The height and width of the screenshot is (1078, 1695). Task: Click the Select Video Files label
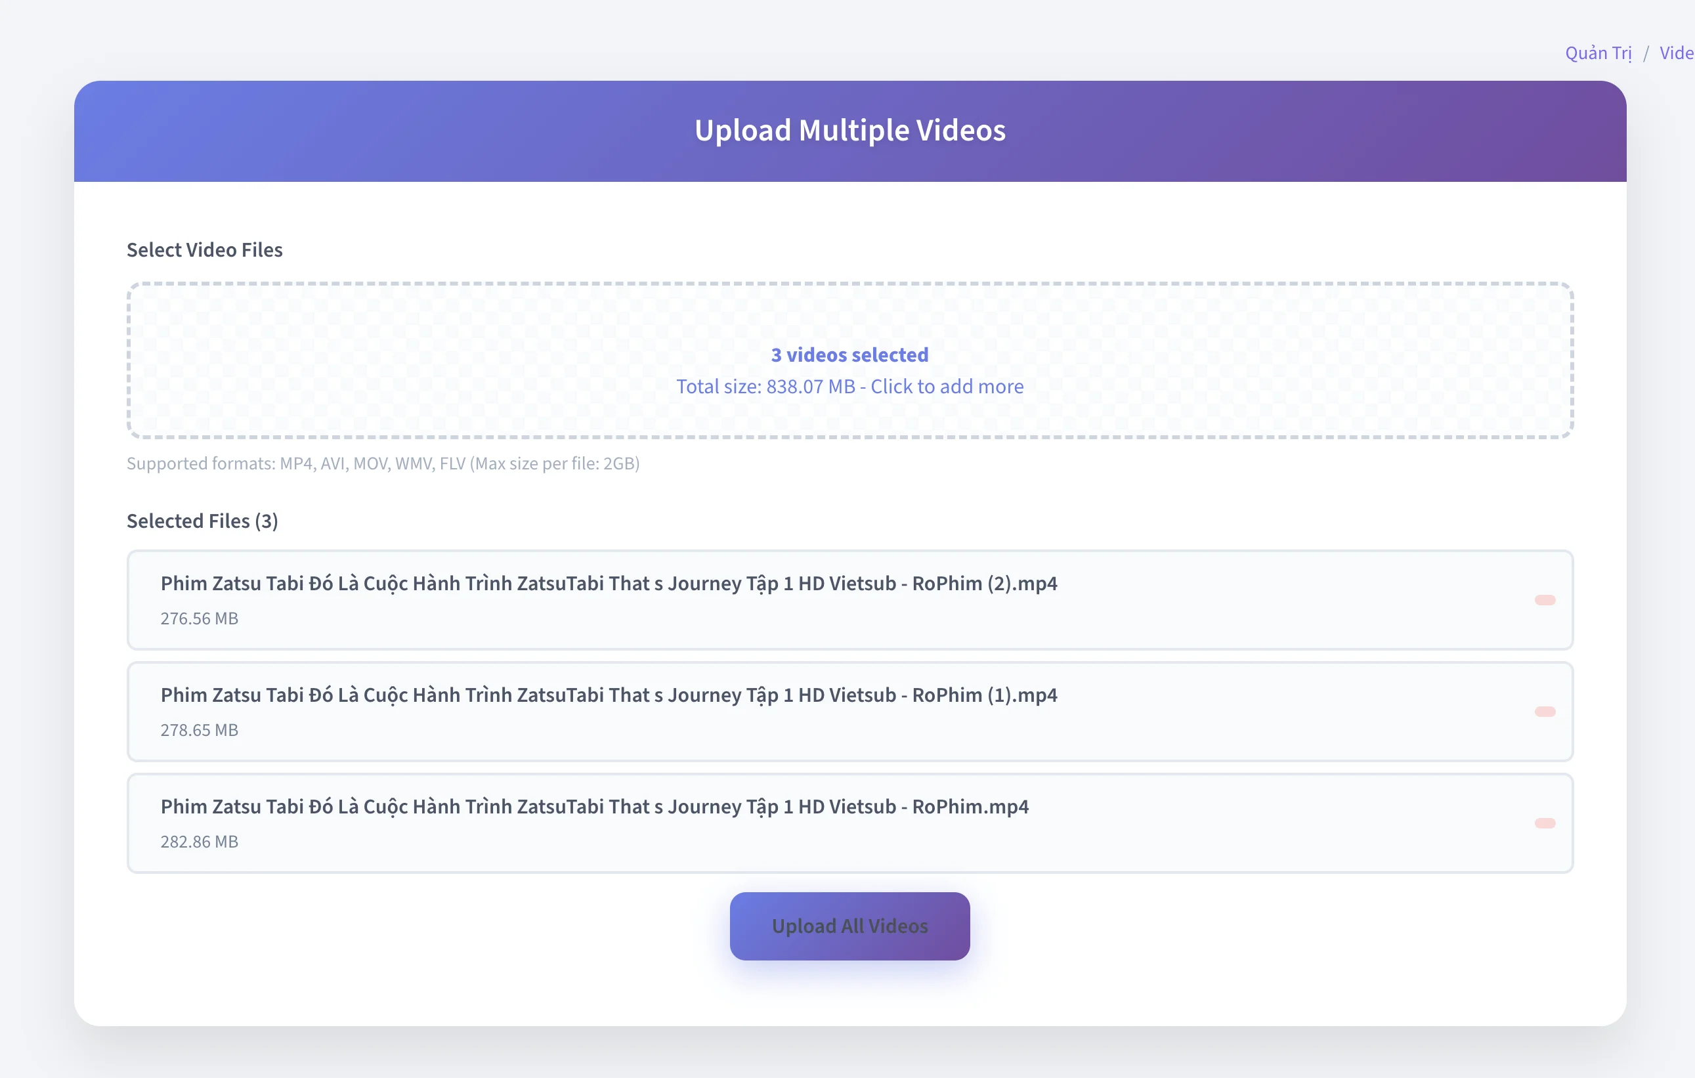[204, 250]
